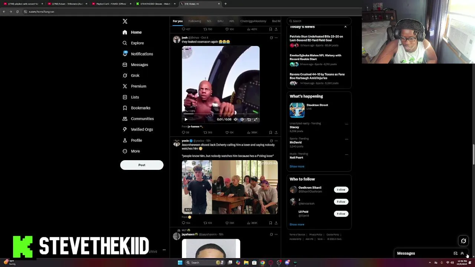Switch to the ChatniggaAkademy tab
The height and width of the screenshot is (267, 475).
253,21
